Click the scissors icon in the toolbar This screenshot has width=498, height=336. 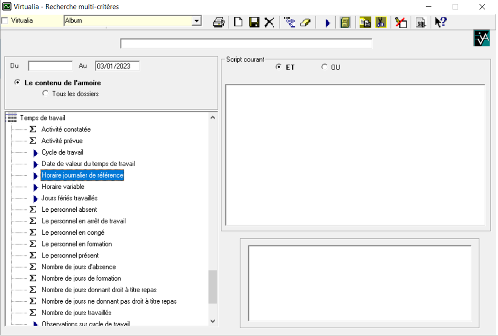tap(380, 22)
